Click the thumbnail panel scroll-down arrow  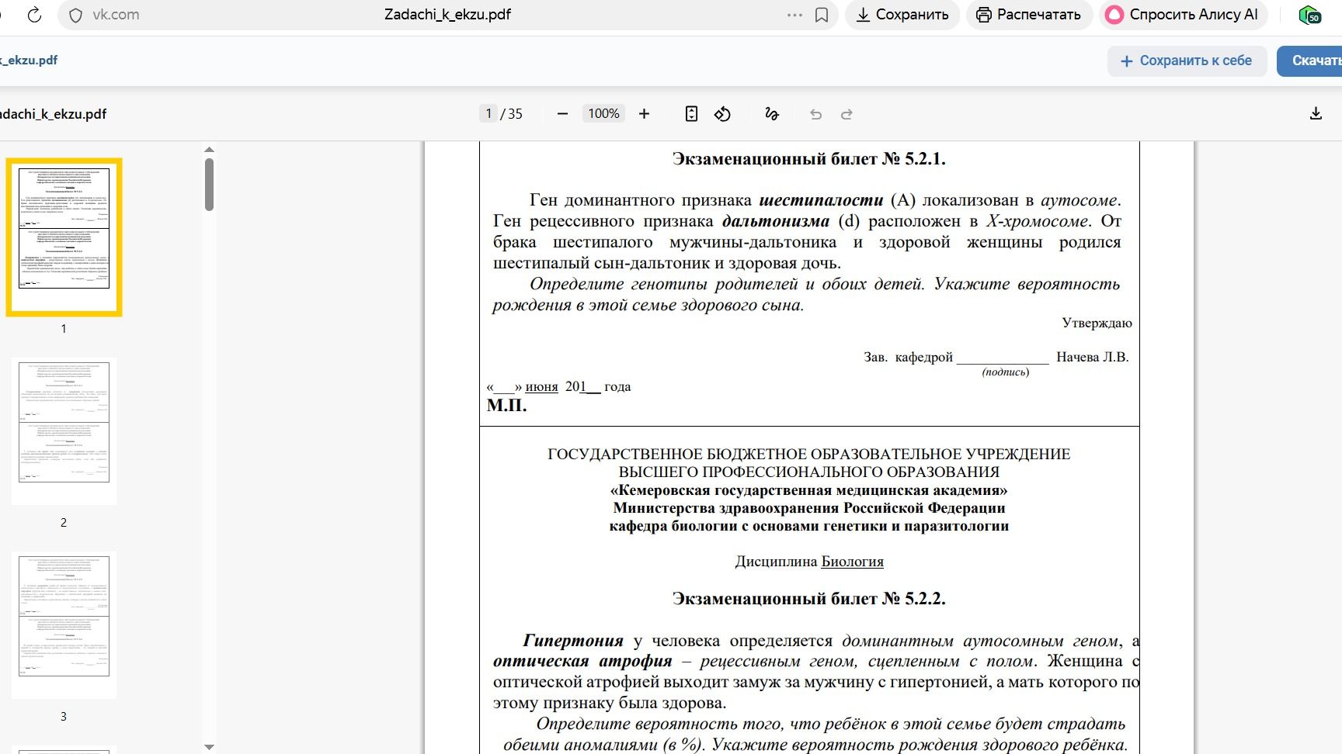click(x=209, y=746)
